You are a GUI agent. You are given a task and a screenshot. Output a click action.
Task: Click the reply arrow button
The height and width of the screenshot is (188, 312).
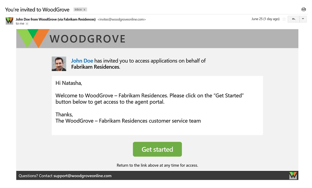point(294,19)
